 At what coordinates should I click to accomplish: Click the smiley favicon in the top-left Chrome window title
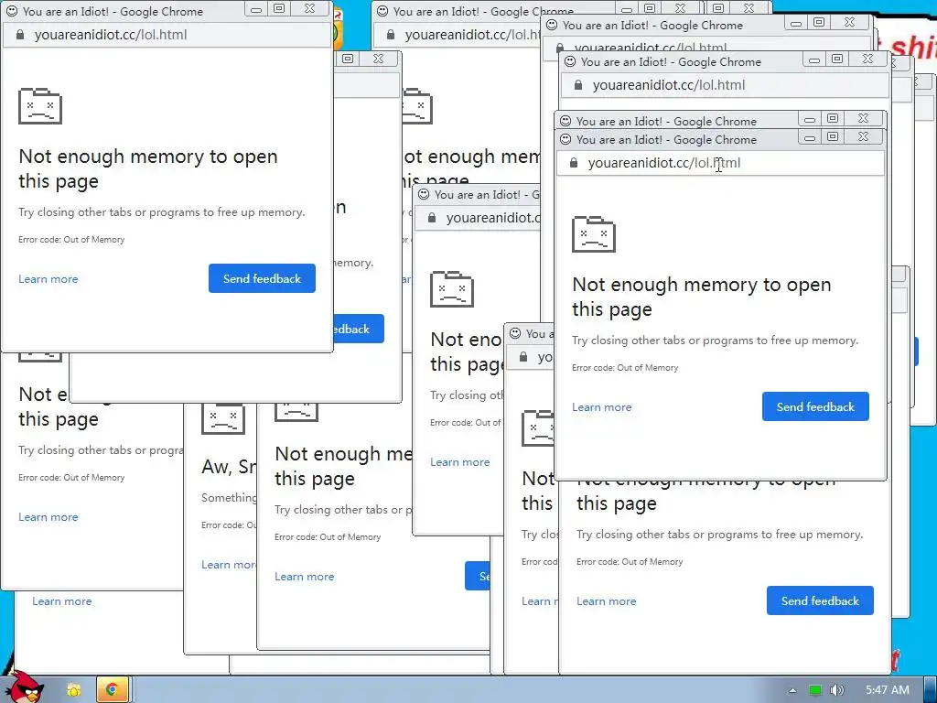(12, 11)
